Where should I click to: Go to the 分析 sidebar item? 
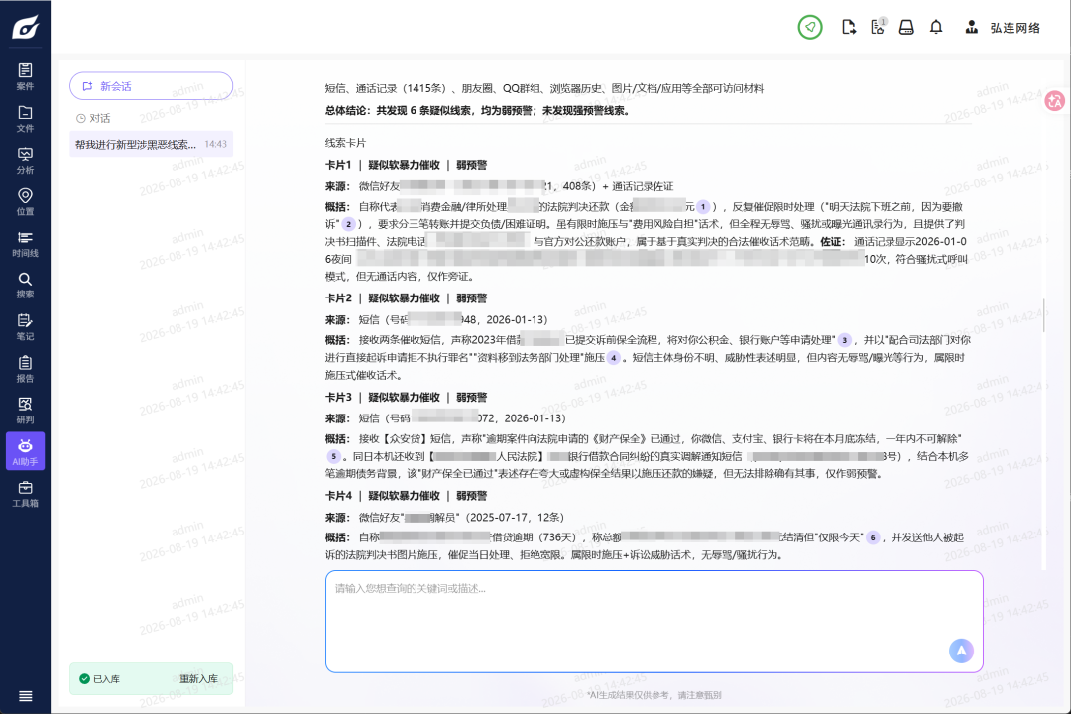pos(25,160)
